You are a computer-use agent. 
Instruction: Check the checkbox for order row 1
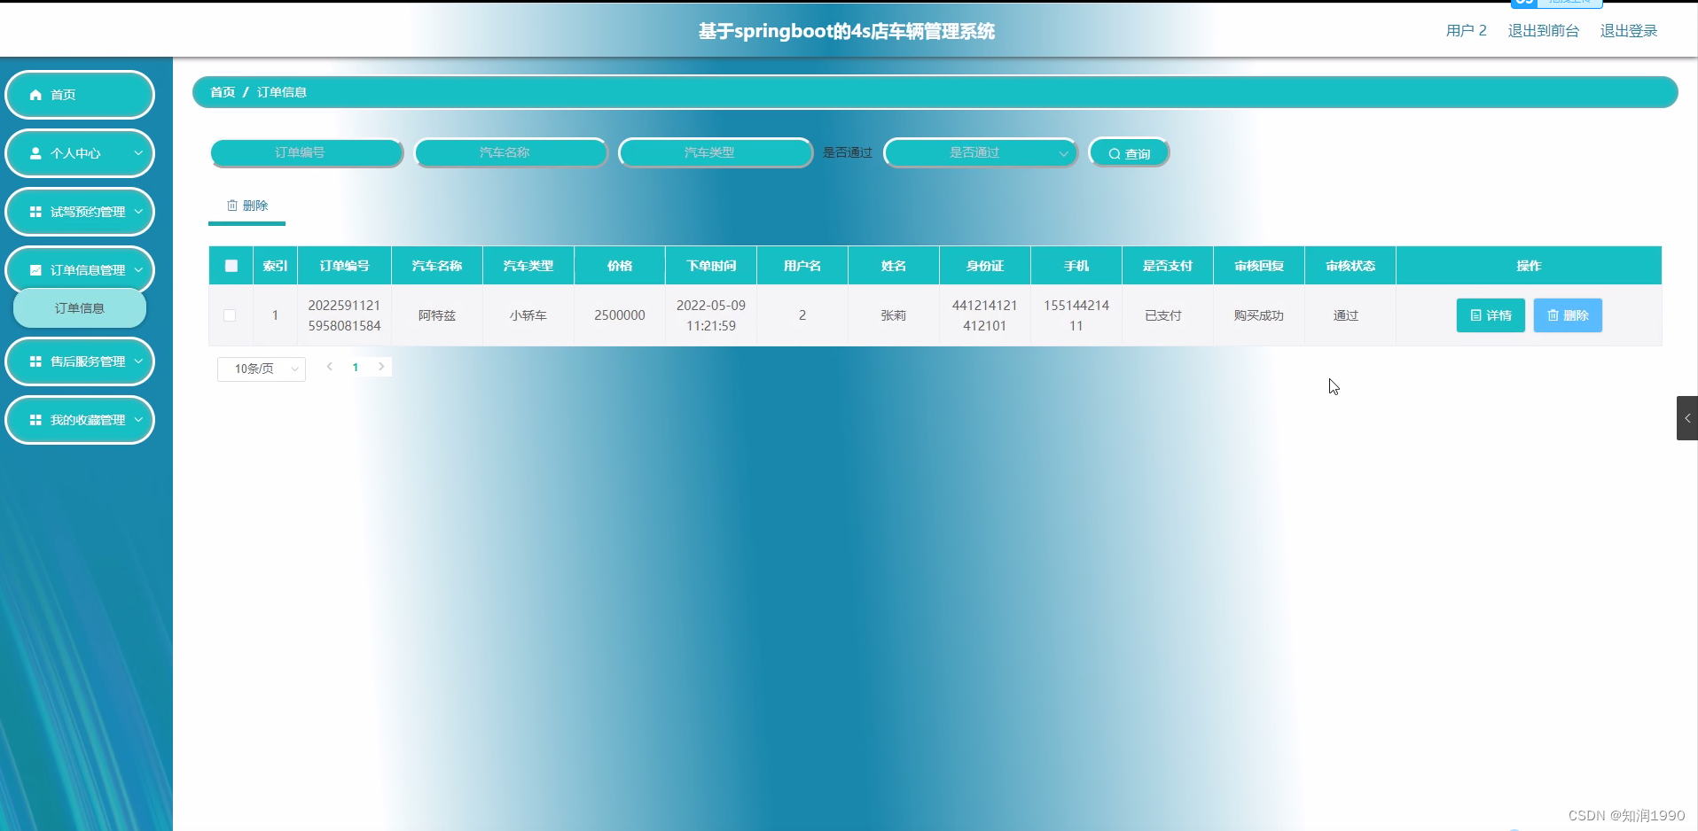[231, 315]
